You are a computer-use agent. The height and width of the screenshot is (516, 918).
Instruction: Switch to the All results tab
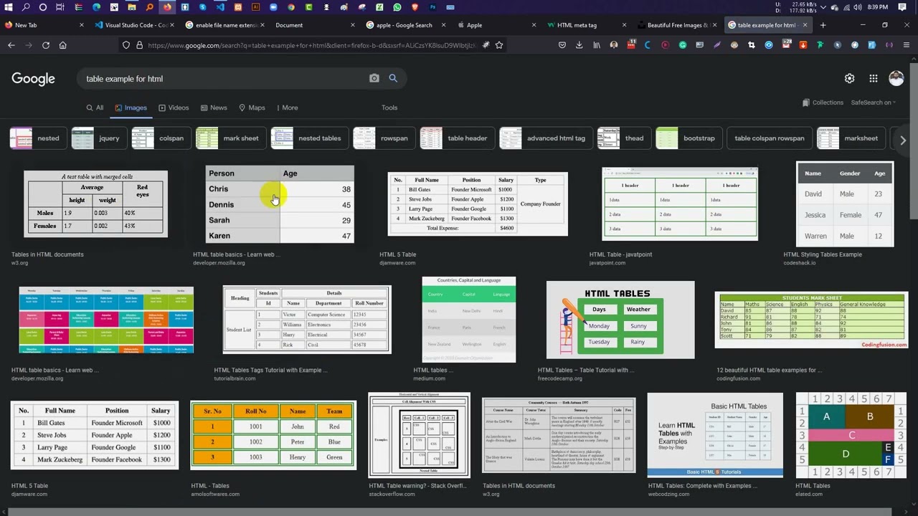[x=95, y=107]
